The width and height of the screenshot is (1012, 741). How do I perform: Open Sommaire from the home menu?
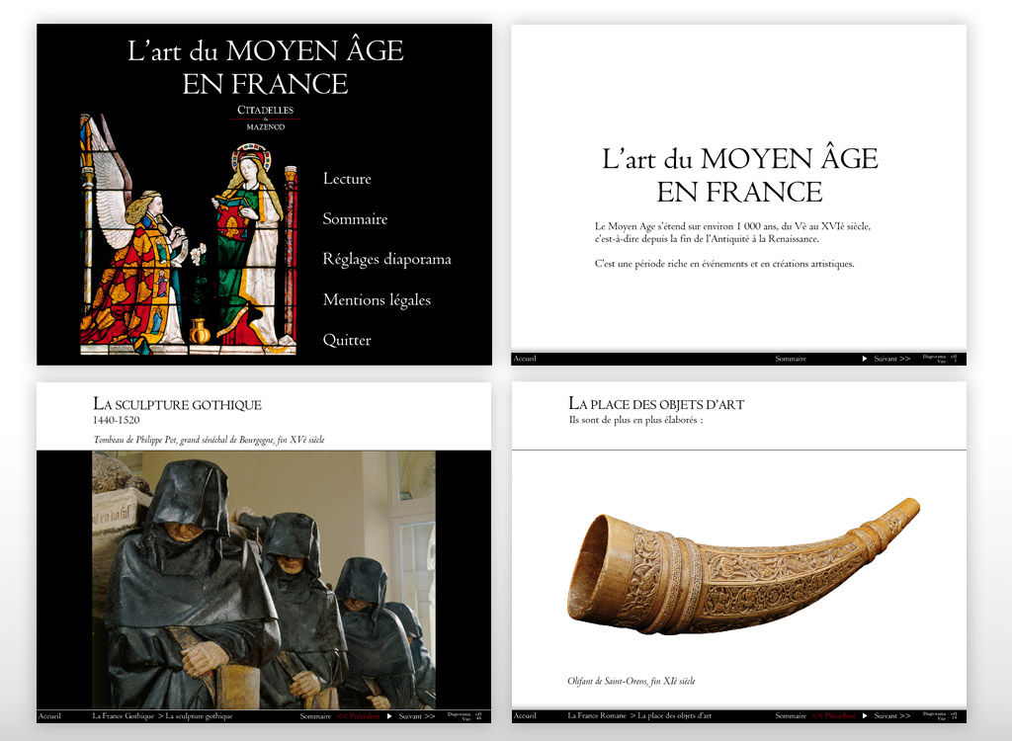pos(355,218)
